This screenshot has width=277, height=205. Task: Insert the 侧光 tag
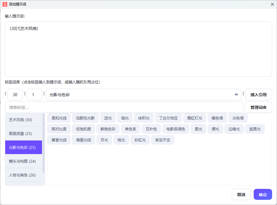(x=125, y=118)
